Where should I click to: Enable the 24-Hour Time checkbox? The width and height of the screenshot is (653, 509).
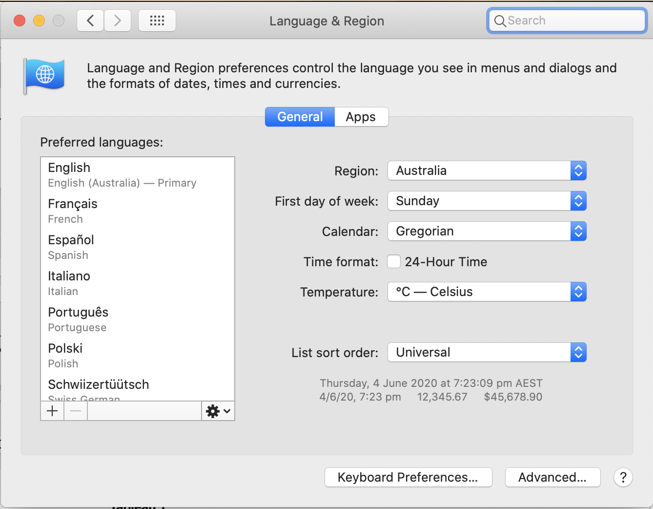pos(394,262)
